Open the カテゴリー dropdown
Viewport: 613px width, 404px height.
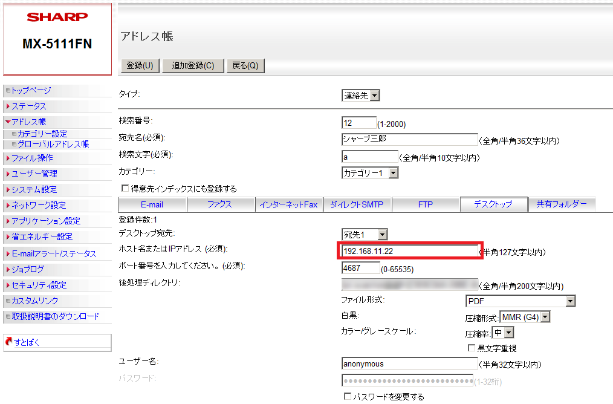[370, 173]
